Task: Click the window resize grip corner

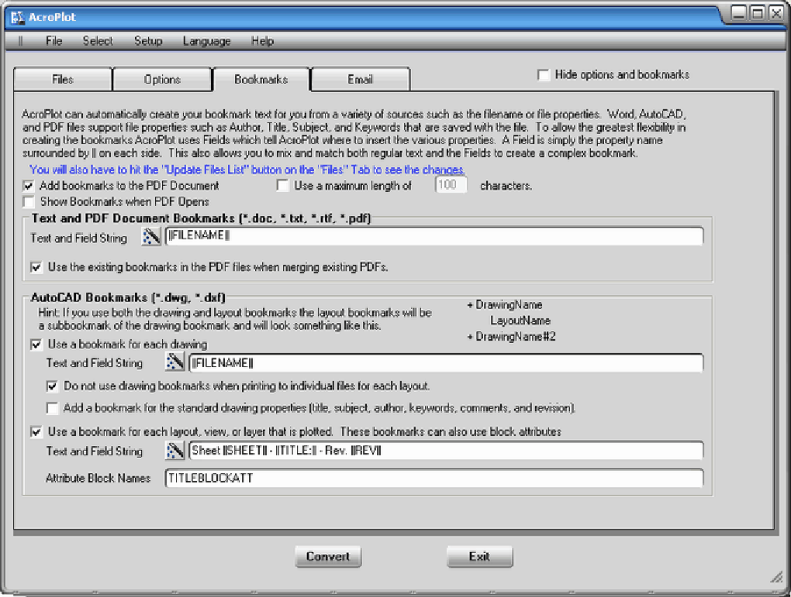Action: (x=777, y=577)
